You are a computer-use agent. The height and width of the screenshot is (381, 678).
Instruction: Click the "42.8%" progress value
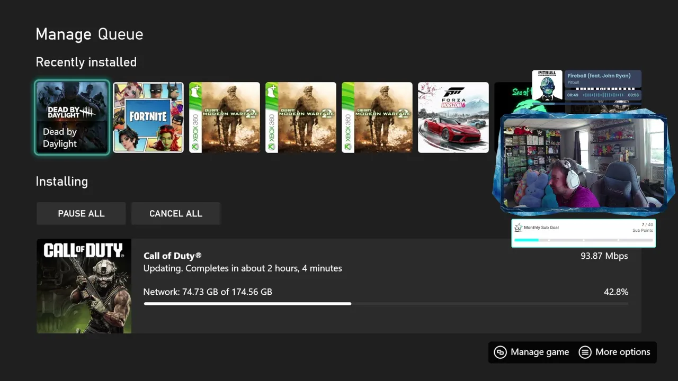tap(616, 292)
